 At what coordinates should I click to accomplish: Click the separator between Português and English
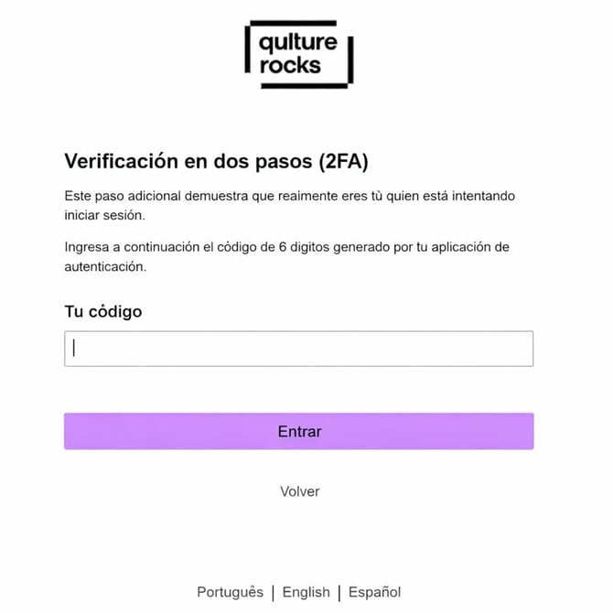coord(273,592)
